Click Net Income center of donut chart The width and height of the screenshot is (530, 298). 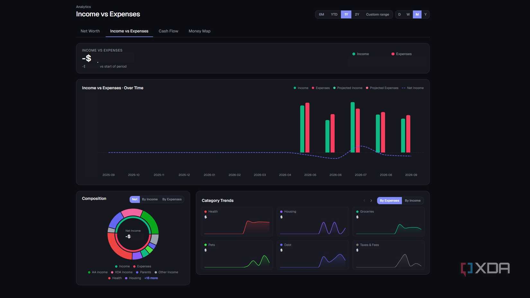(x=133, y=234)
